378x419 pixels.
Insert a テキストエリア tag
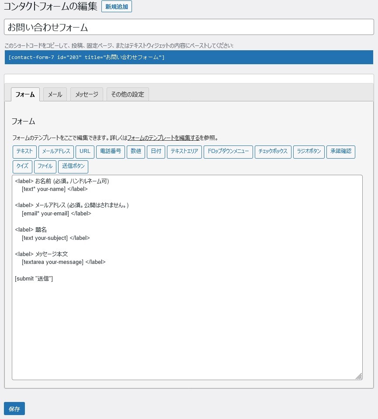[x=184, y=152]
